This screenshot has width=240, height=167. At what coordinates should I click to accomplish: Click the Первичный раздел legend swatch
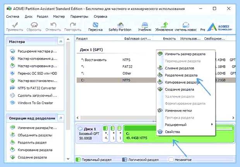click(x=78, y=160)
